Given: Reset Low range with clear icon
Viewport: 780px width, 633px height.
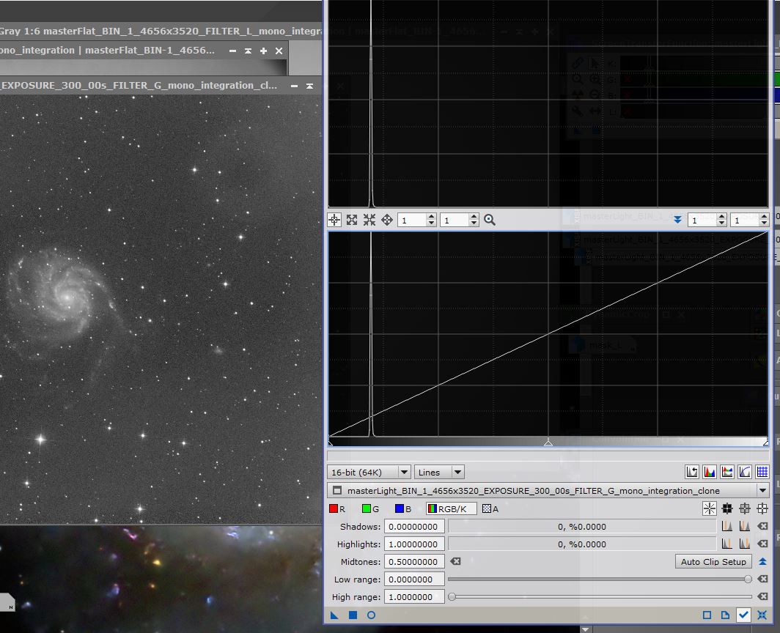Looking at the screenshot, I should [762, 579].
